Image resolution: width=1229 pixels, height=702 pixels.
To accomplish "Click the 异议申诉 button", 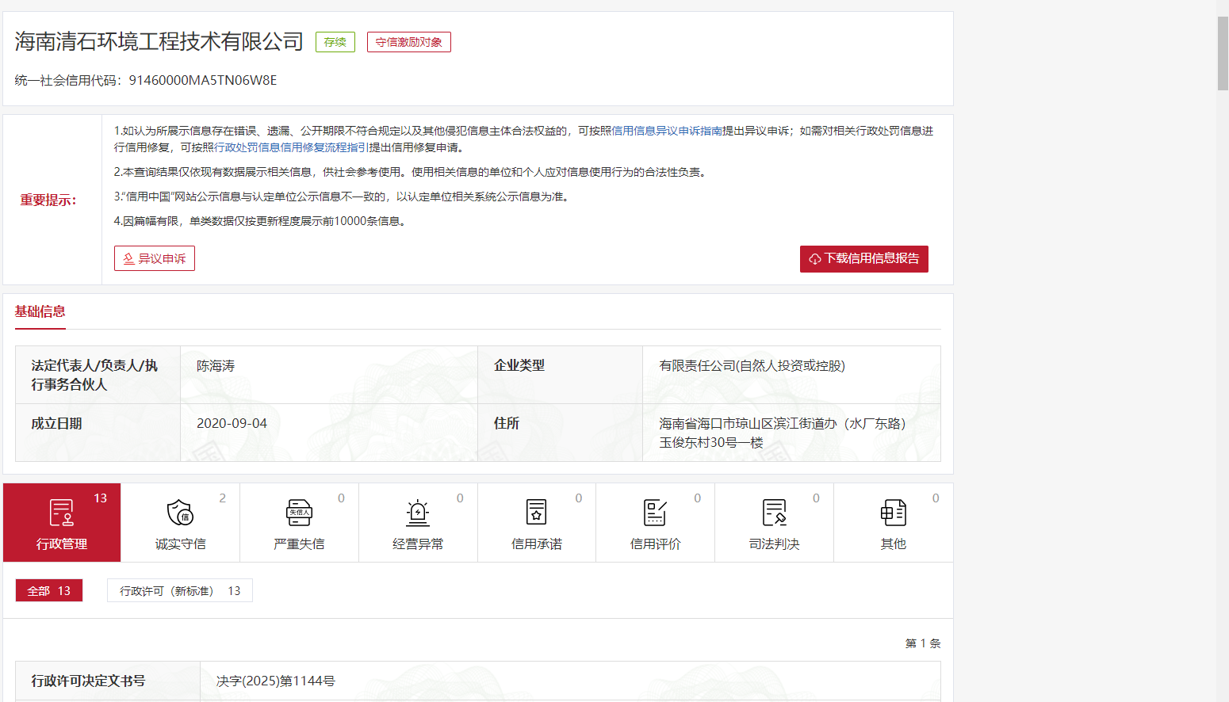I will click(155, 258).
